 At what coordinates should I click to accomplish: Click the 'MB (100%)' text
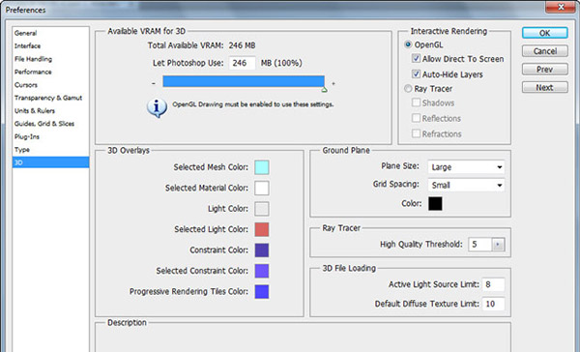point(281,63)
